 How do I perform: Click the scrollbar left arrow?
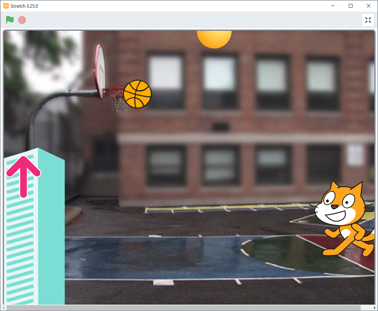click(x=3, y=308)
